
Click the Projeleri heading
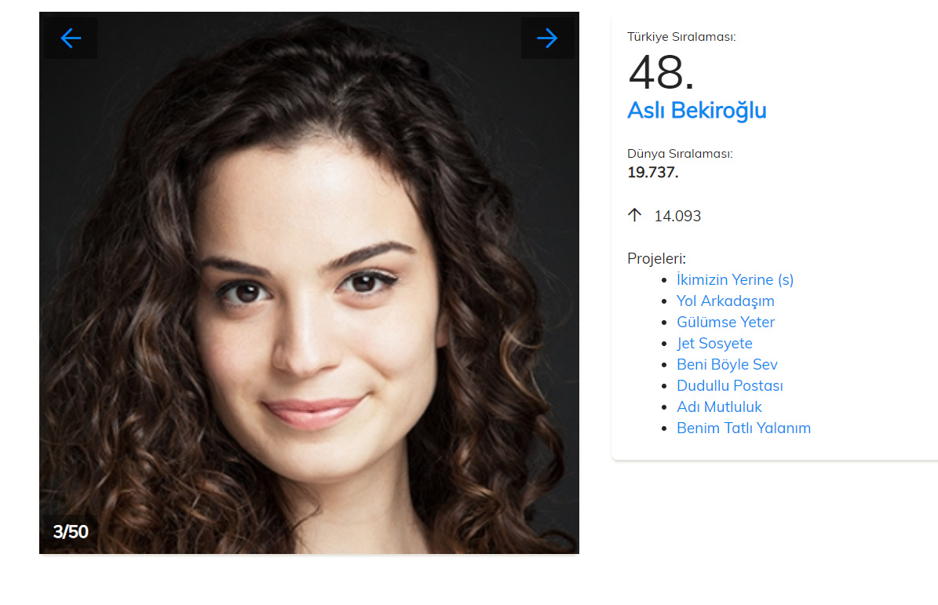pos(657,259)
